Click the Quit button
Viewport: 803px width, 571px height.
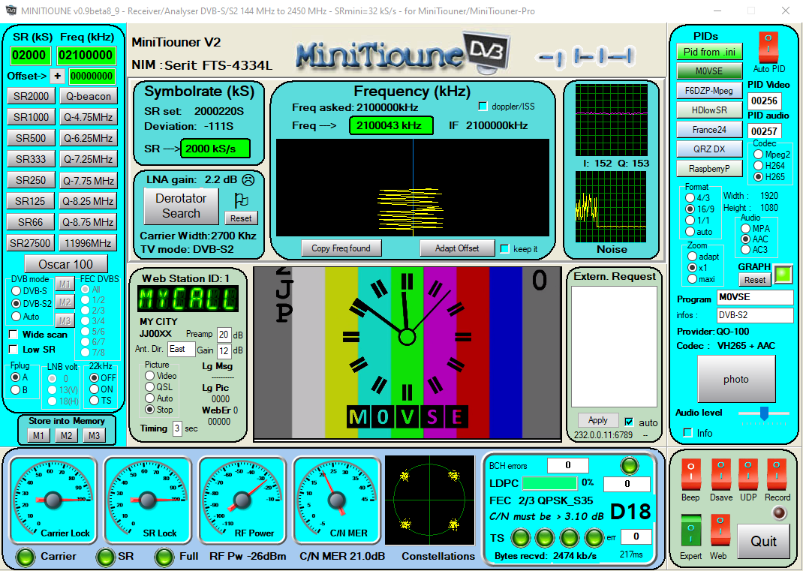pyautogui.click(x=763, y=541)
